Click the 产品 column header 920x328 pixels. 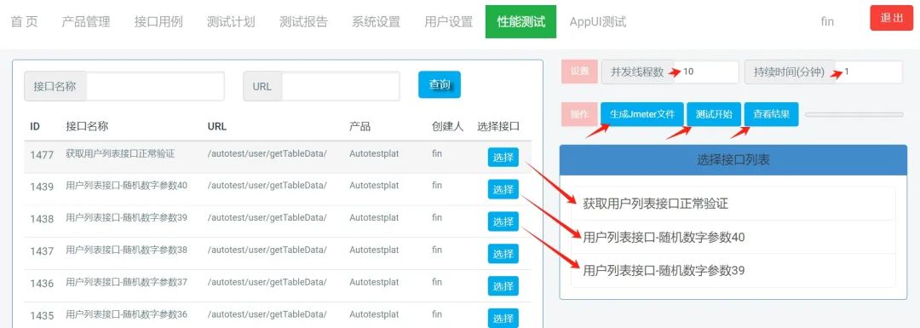[x=359, y=126]
